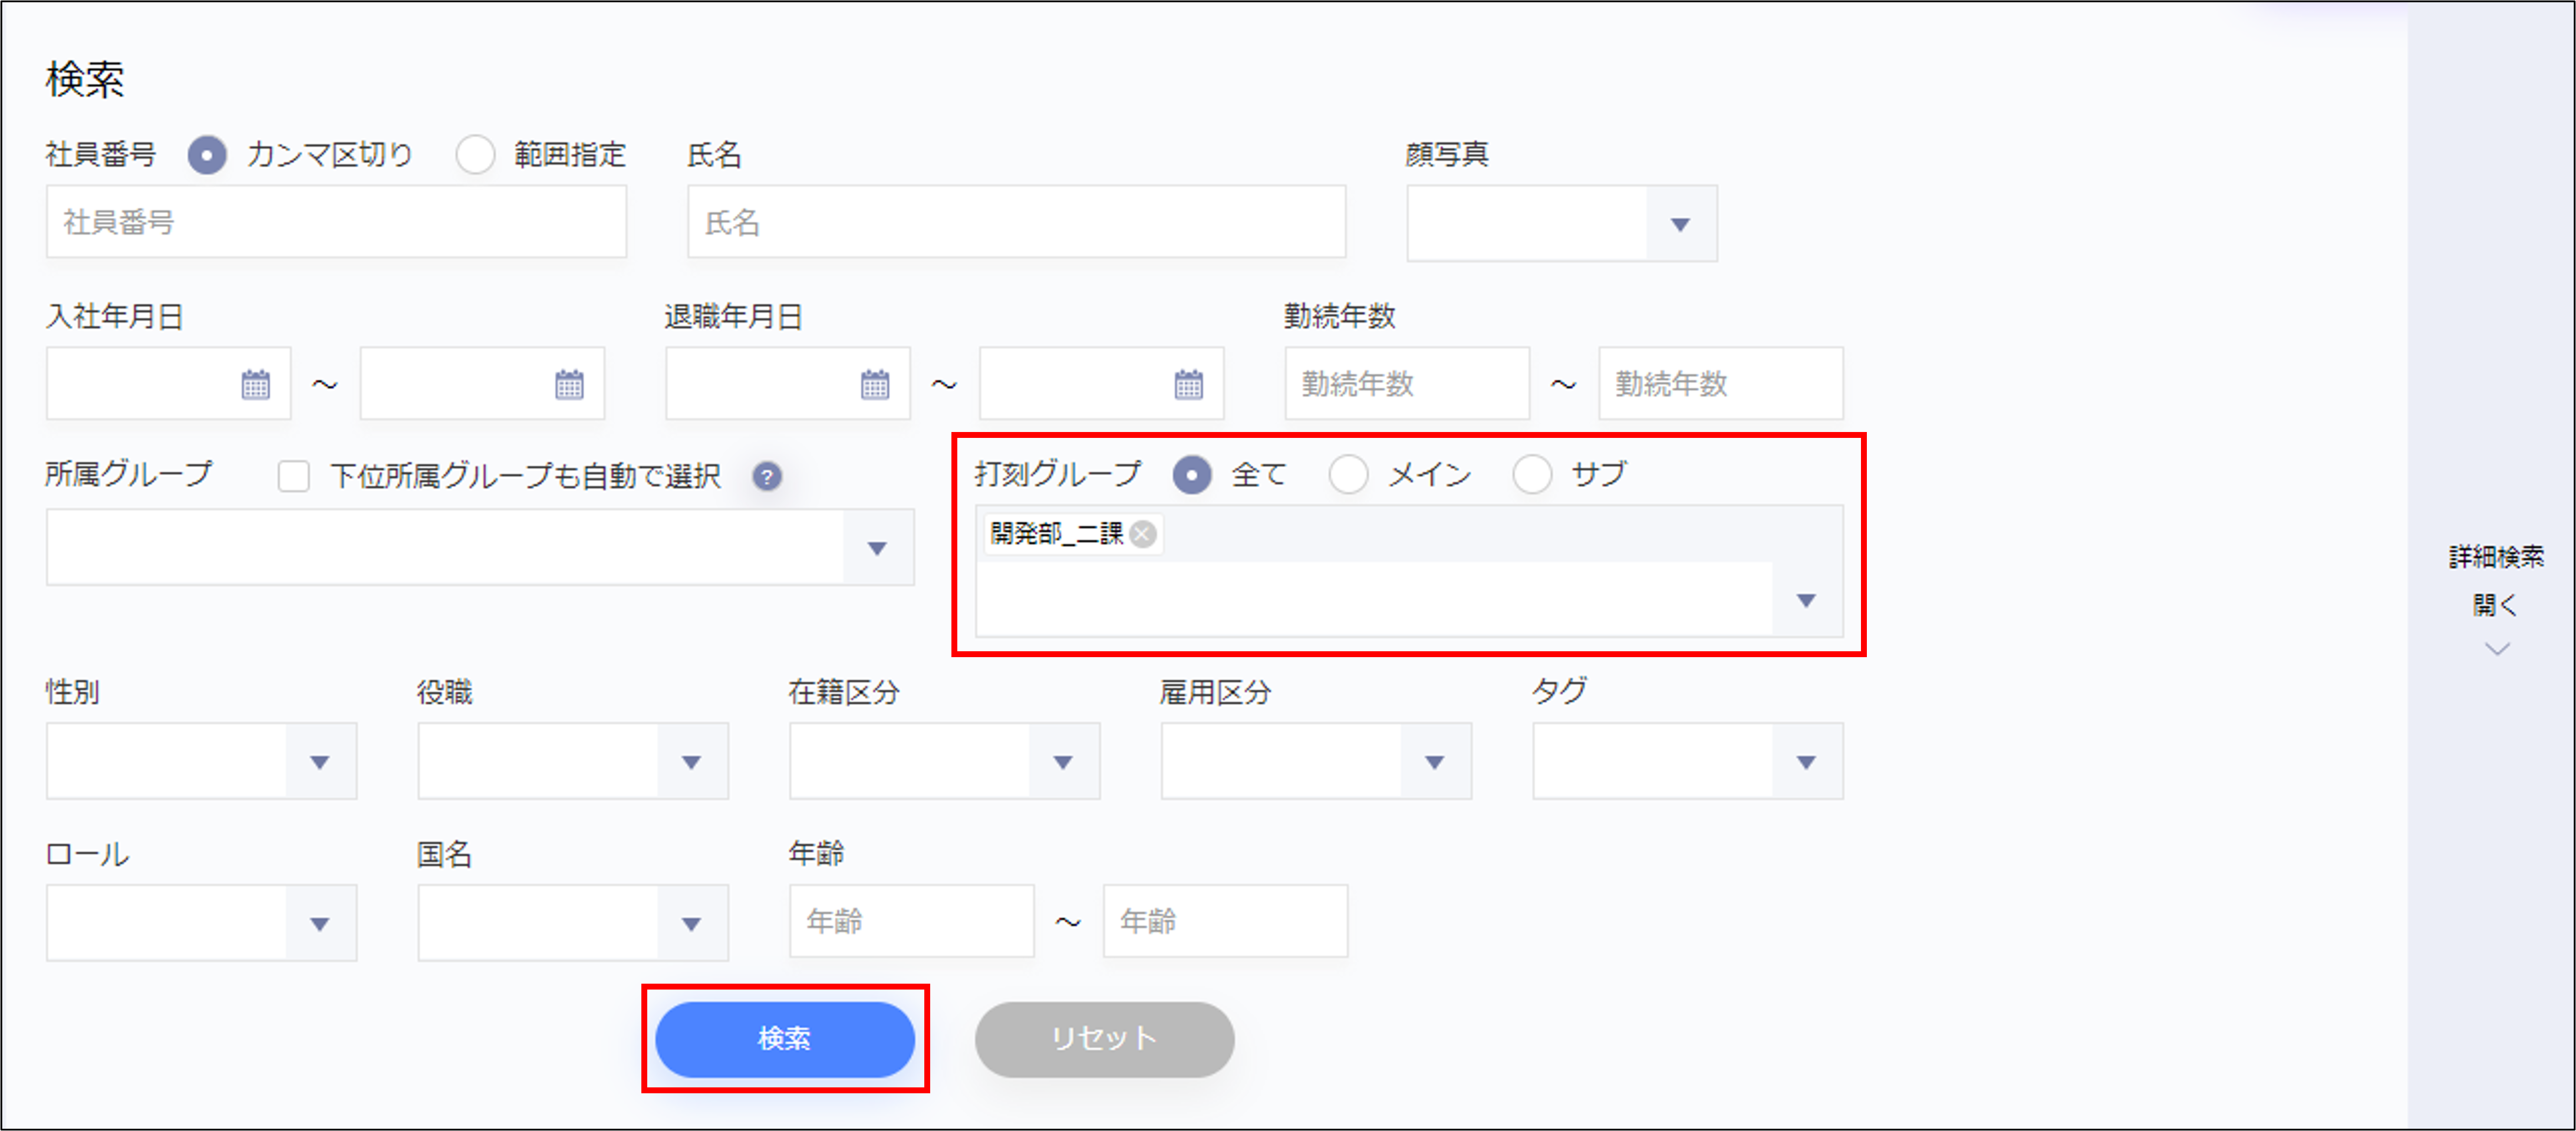This screenshot has height=1131, width=2576.
Task: Enable 下位所属グループも自動で選択 checkbox
Action: coord(294,476)
